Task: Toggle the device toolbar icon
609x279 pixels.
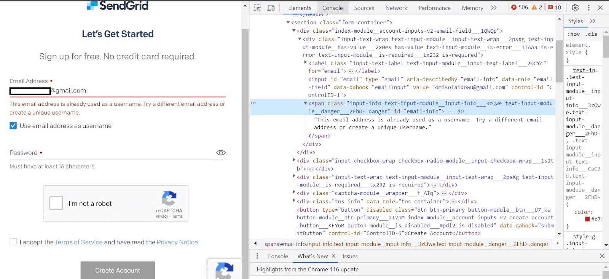Action: [x=271, y=8]
